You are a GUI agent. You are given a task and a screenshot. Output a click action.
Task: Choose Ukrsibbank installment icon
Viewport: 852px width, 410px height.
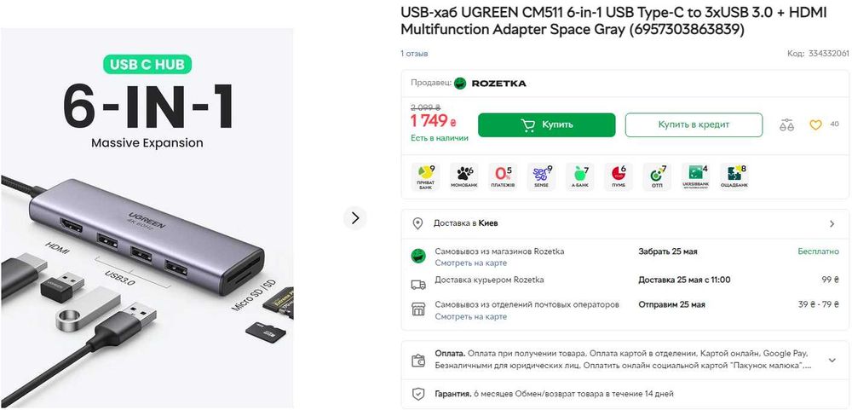pos(695,176)
